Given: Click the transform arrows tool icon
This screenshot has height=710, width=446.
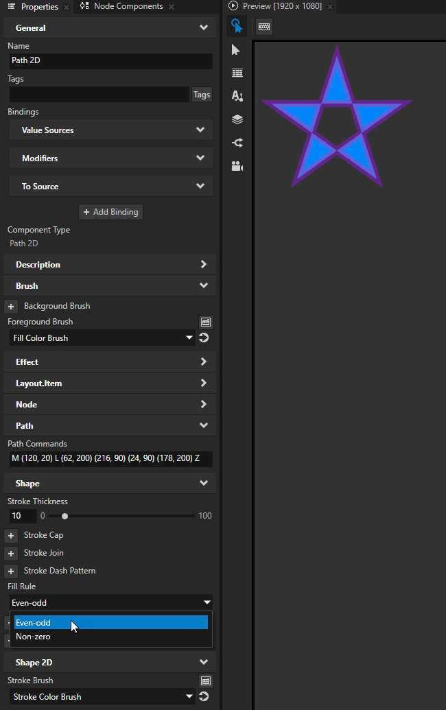Looking at the screenshot, I should [x=237, y=143].
